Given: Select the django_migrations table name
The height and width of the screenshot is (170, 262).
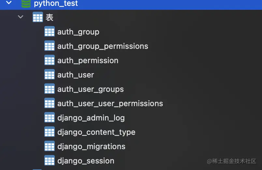Looking at the screenshot, I should click(91, 147).
